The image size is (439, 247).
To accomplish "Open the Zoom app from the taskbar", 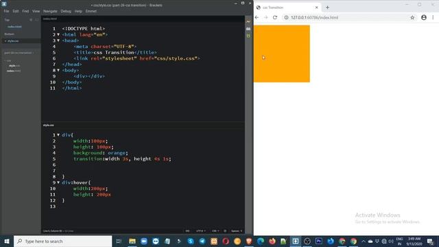I will 144,241.
